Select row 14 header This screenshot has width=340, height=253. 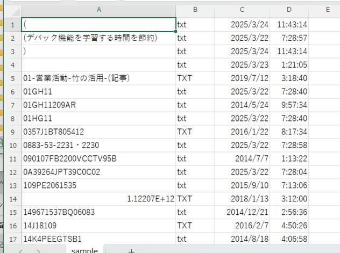(x=11, y=199)
